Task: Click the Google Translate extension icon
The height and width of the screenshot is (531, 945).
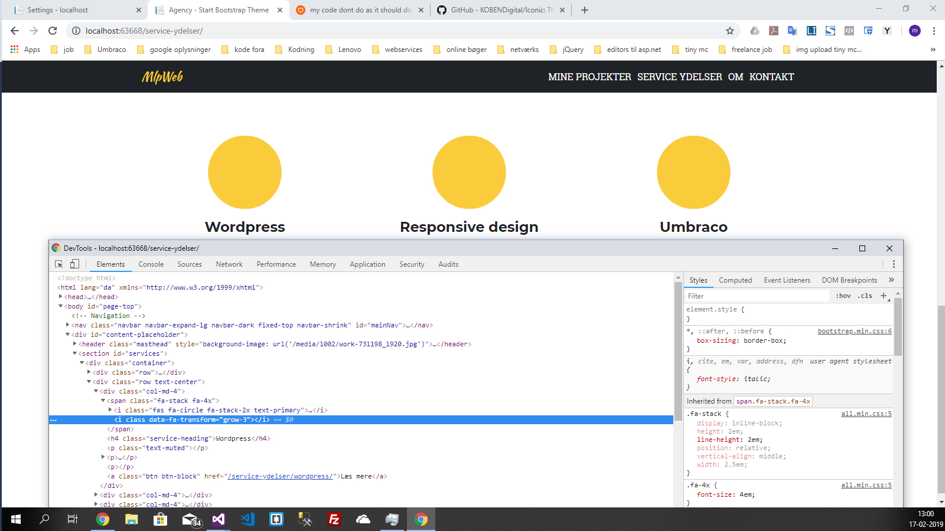Action: click(x=793, y=31)
